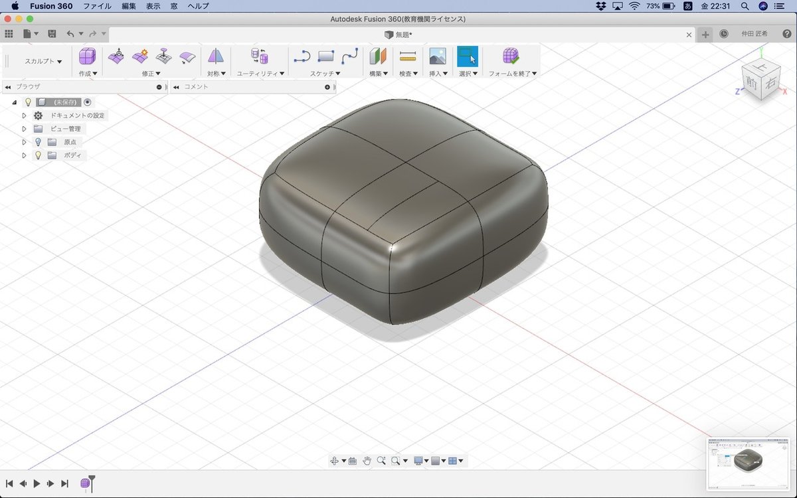The image size is (797, 498).
Task: Click the Save floppy disk icon
Action: pos(52,34)
